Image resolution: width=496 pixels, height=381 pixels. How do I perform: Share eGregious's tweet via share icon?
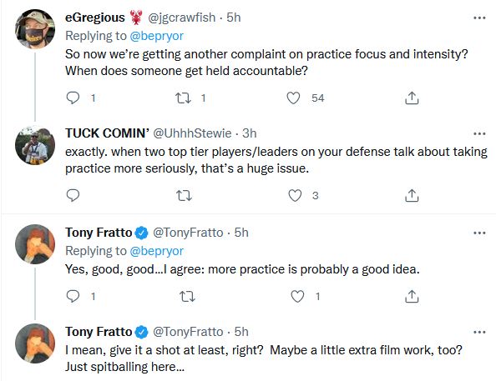tap(412, 98)
